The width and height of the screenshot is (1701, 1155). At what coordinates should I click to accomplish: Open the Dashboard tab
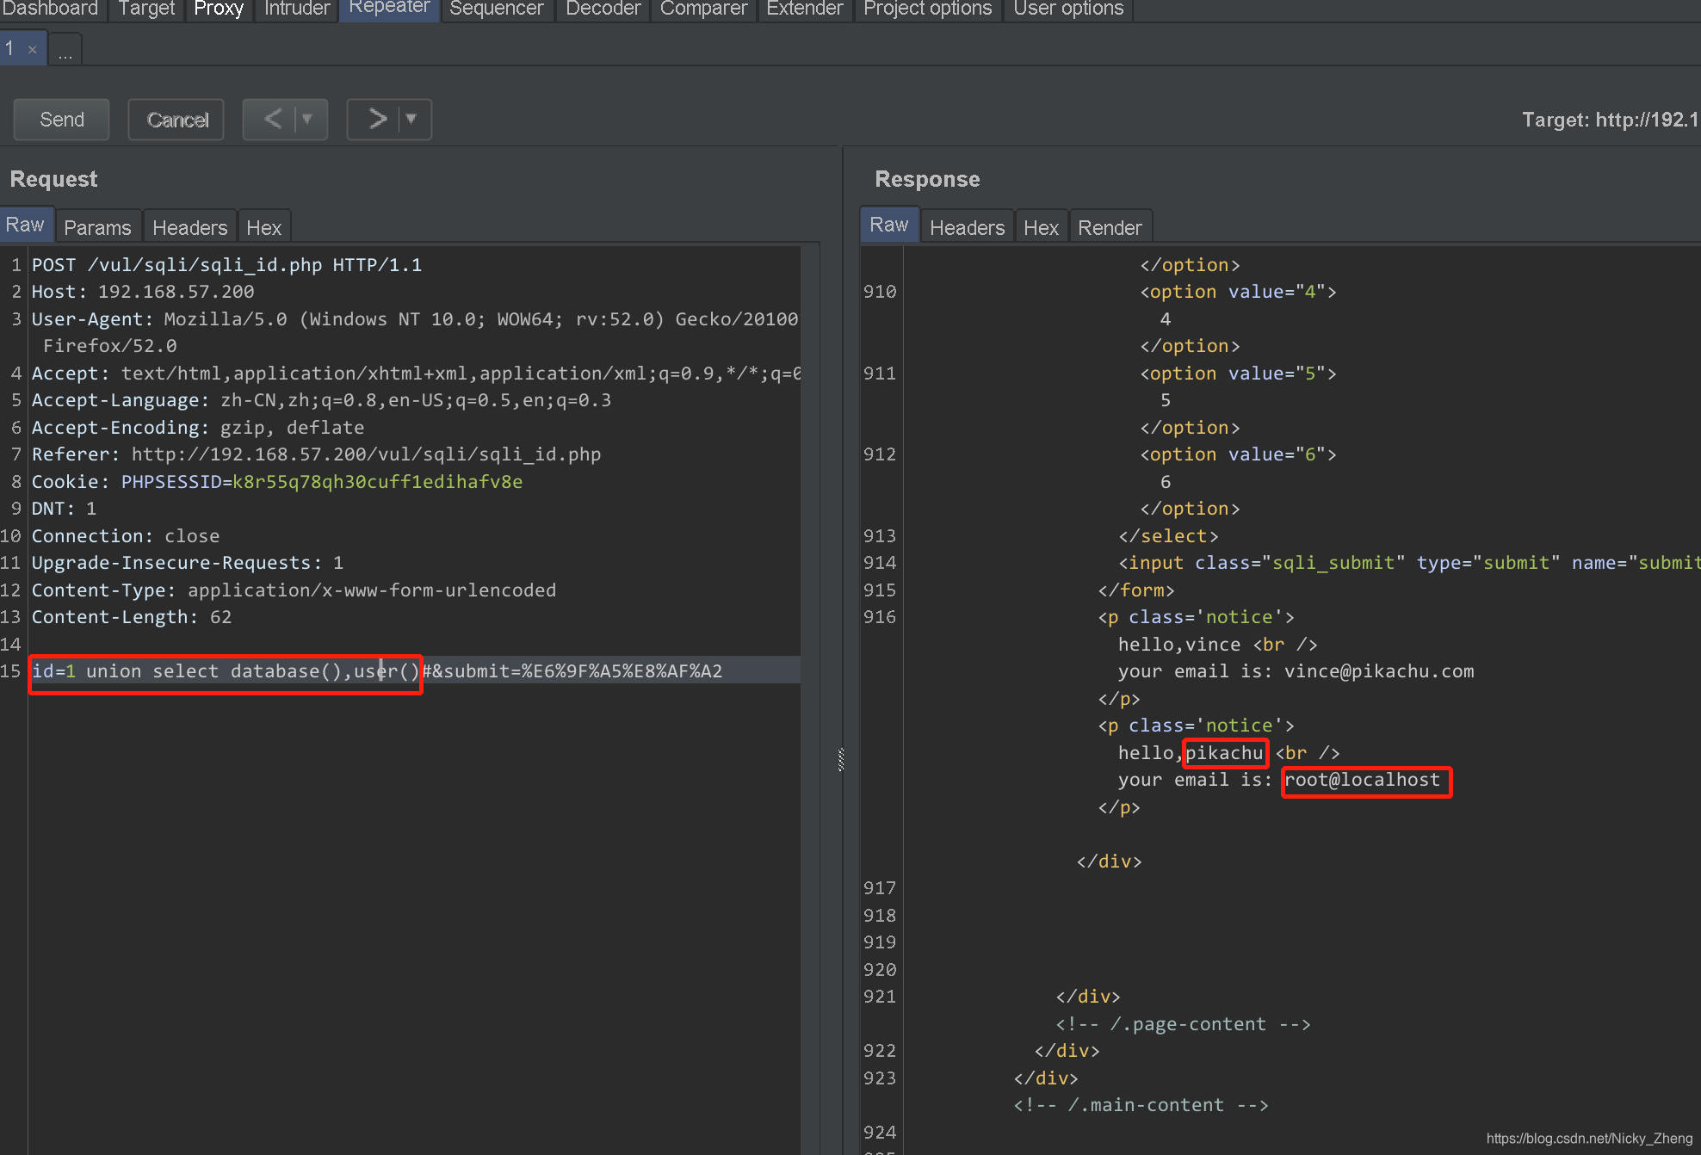[x=50, y=9]
